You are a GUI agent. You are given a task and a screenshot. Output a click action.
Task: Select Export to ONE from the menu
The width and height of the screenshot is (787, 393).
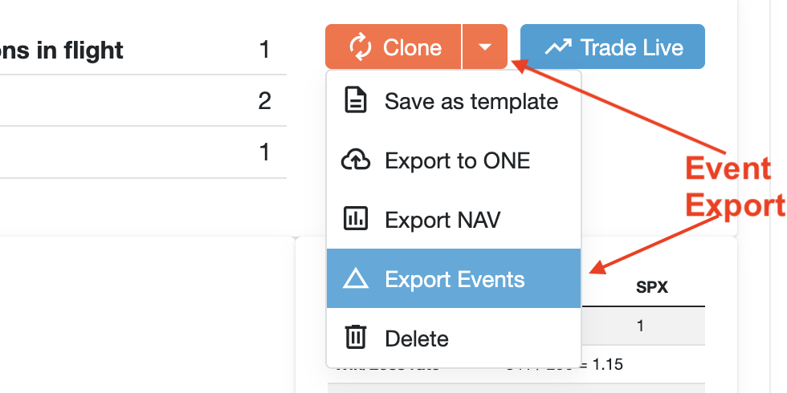457,160
